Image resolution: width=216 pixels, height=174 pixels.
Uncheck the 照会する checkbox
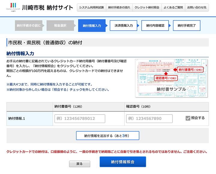[188, 118]
